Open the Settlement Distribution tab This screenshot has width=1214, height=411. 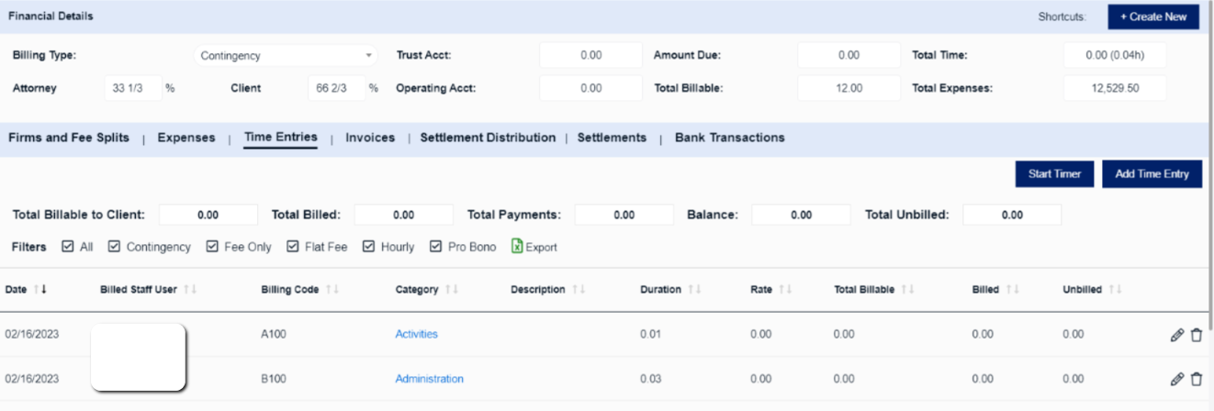click(488, 138)
